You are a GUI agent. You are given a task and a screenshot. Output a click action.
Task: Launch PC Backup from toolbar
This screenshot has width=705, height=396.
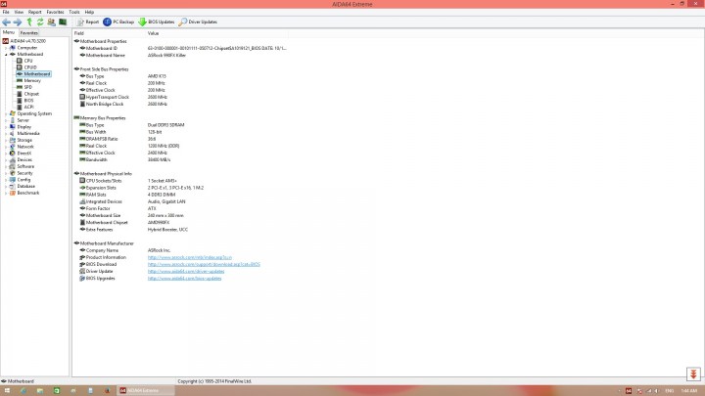tap(118, 22)
